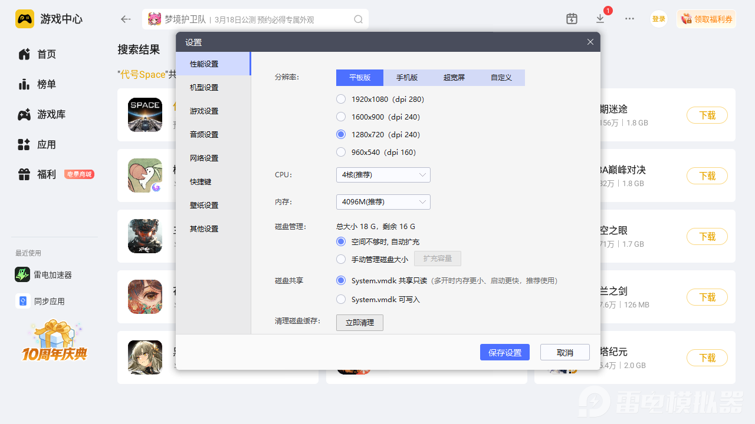The image size is (755, 424).
Task: Select 1920x1080 resolution option
Action: 341,99
